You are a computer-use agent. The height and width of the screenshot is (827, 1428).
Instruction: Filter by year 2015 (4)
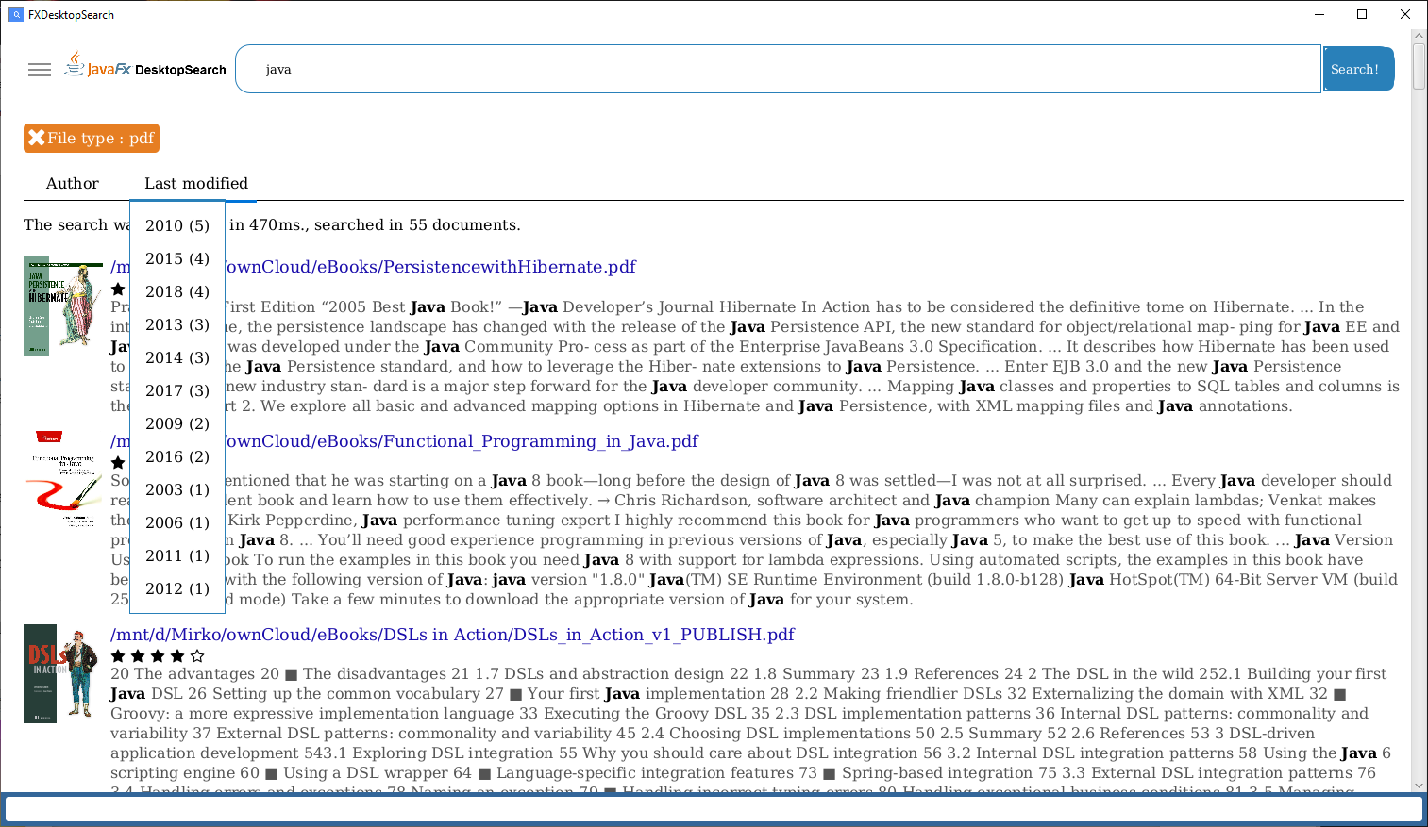pyautogui.click(x=177, y=258)
